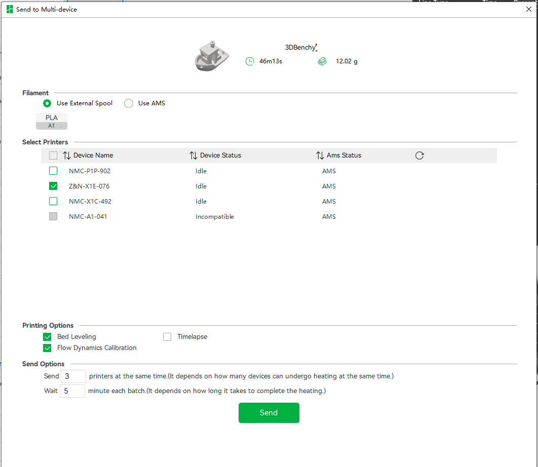
Task: Click the 12.02 g filament weight value
Action: [347, 61]
